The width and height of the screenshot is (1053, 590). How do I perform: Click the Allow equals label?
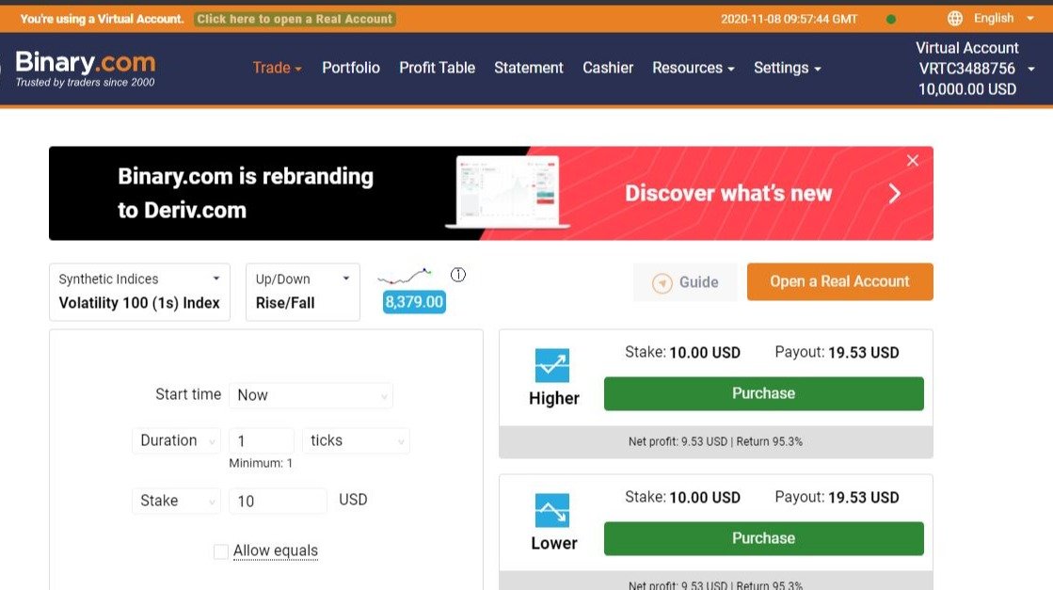(276, 551)
